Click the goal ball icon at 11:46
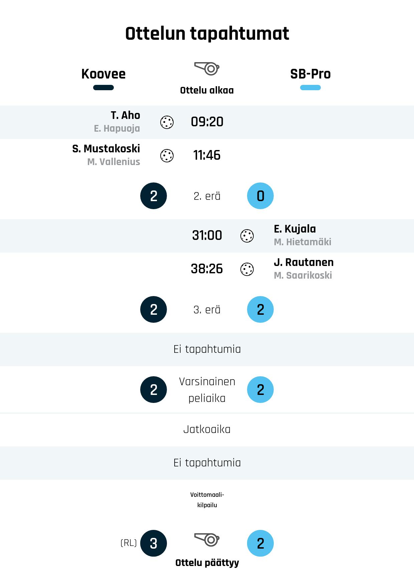The image size is (414, 574). (167, 156)
